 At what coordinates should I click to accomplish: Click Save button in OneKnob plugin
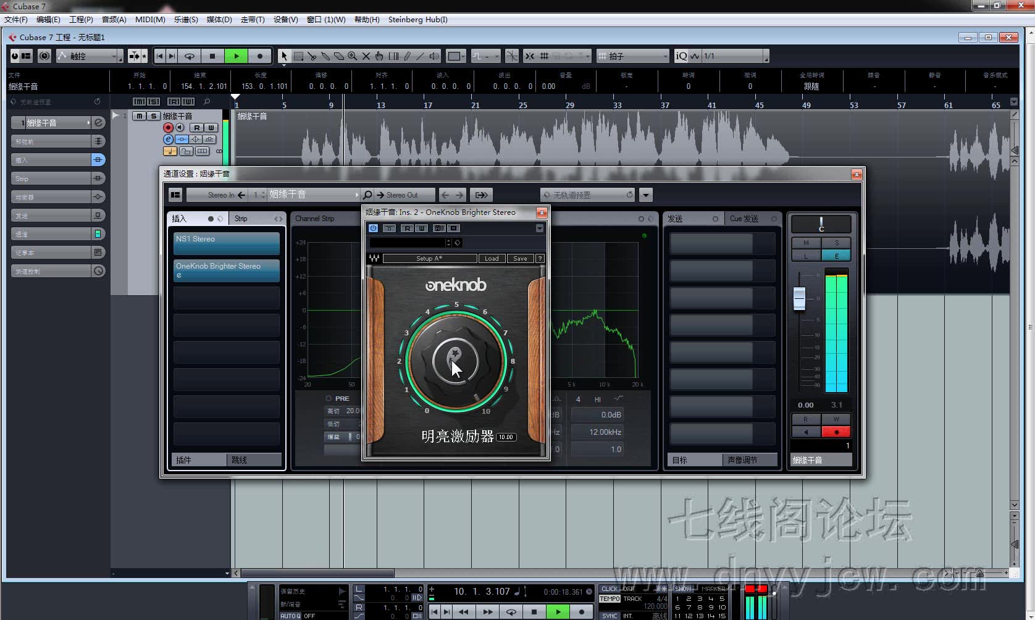(x=520, y=259)
